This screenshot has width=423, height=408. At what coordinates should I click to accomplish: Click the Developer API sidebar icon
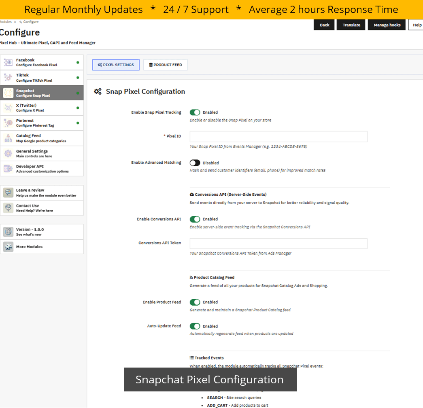8,169
